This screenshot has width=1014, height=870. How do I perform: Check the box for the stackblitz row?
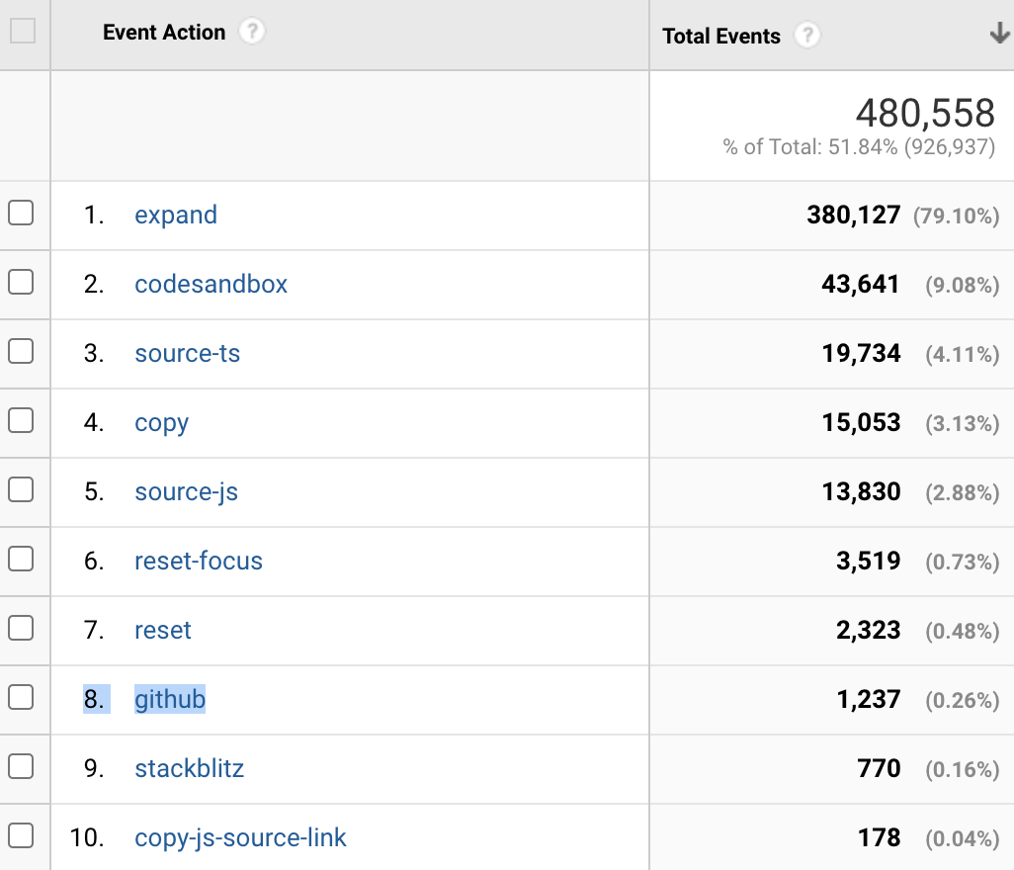[21, 766]
